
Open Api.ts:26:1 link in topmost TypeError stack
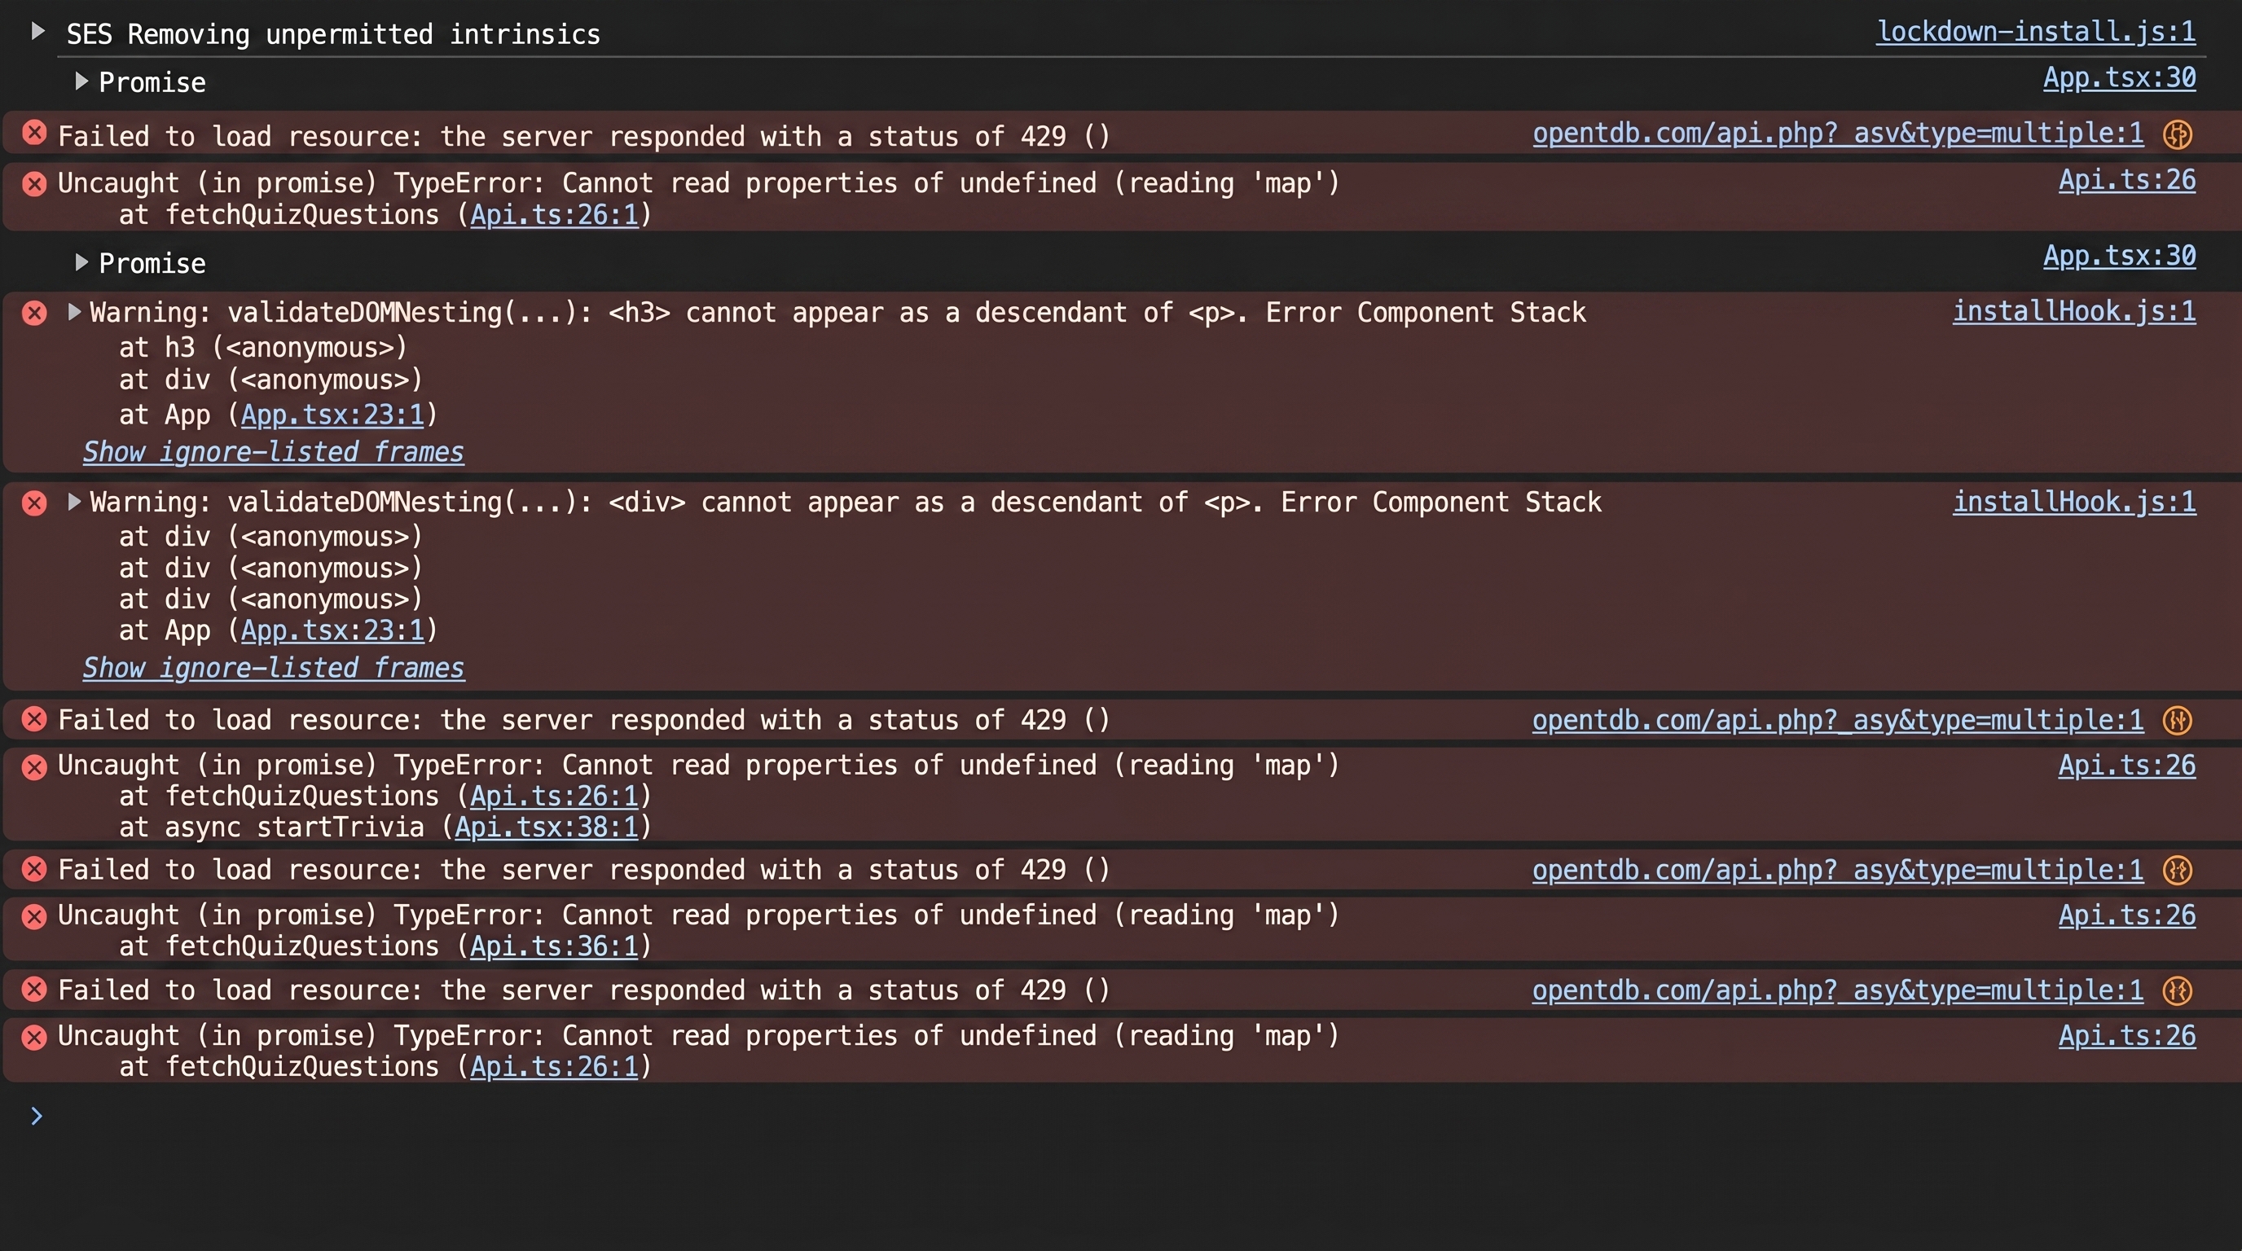(555, 215)
